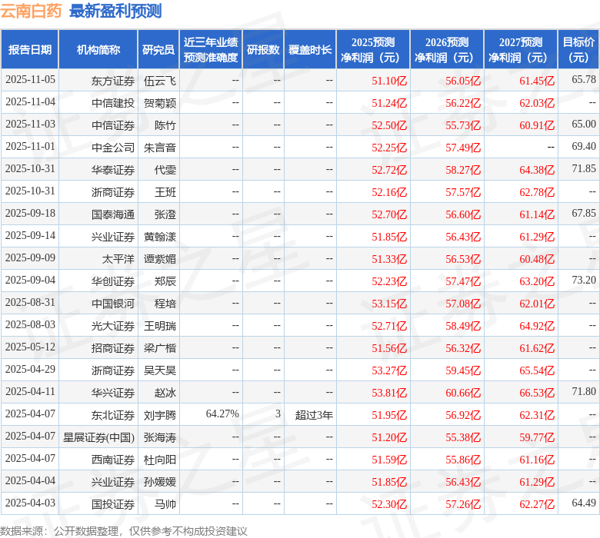This screenshot has height=538, width=600.
Task: Click target price 71.80
Action: pyautogui.click(x=584, y=391)
